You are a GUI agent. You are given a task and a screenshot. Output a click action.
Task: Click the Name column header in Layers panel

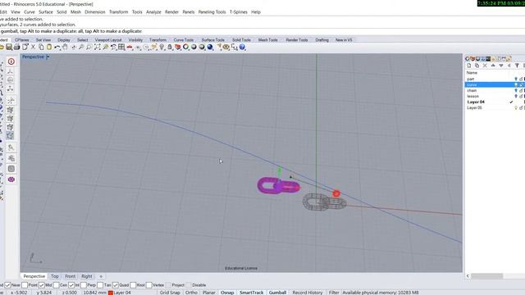tap(472, 73)
